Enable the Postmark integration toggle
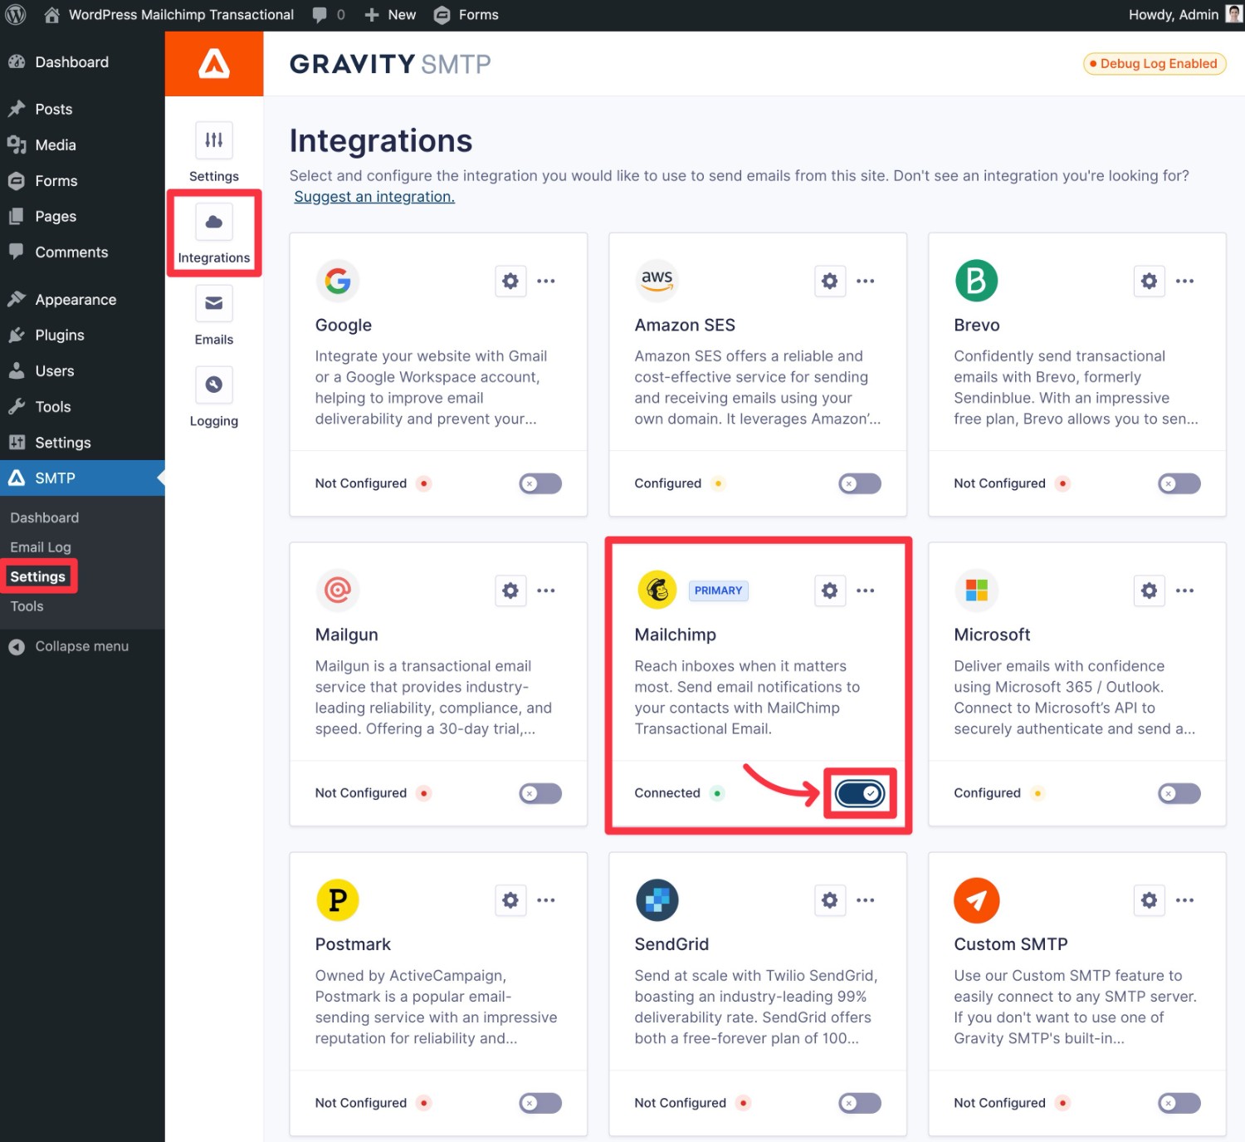 [x=540, y=1103]
